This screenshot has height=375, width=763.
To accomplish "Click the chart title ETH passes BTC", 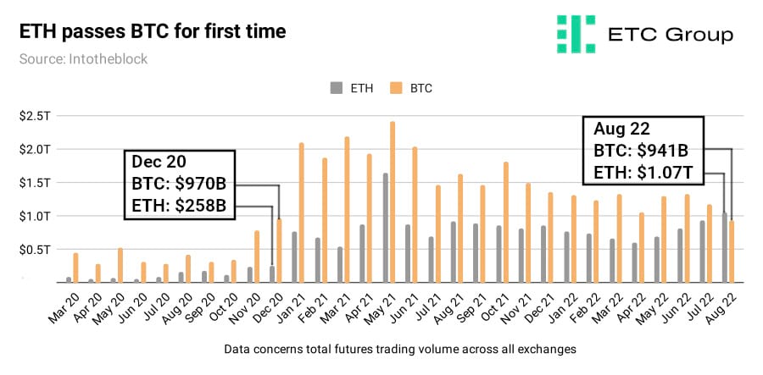I will tap(153, 32).
